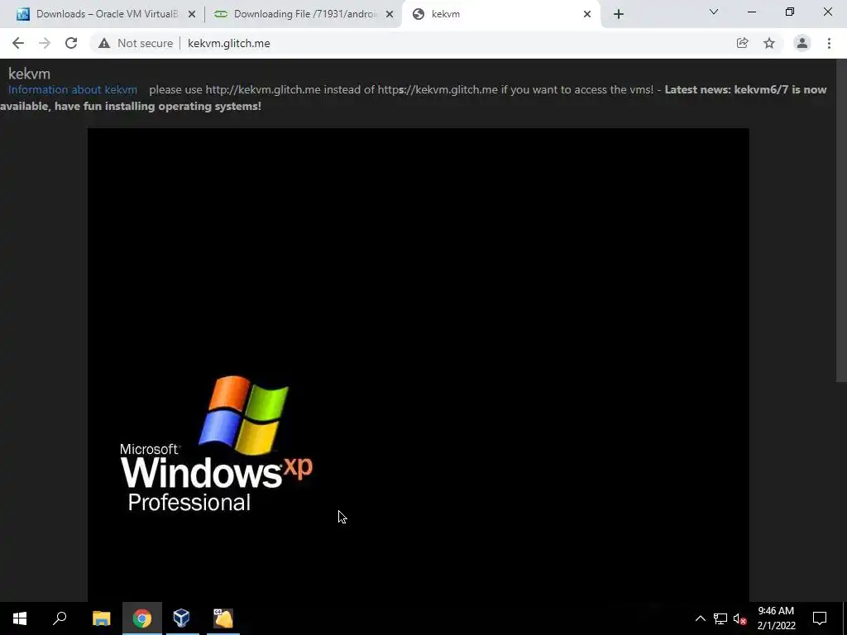
Task: Open the Information about kekvm link
Action: tap(73, 89)
